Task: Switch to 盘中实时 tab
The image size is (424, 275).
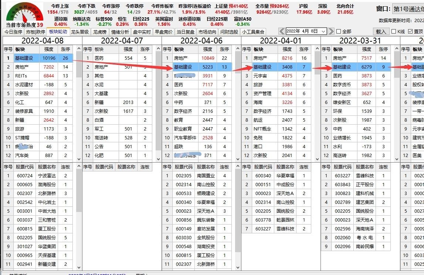Action: [x=142, y=32]
